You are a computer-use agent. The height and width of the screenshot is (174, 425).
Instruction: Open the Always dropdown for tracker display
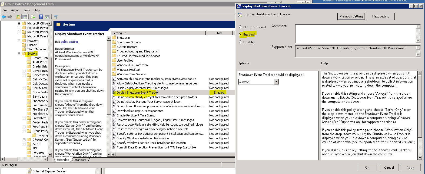click(276, 82)
